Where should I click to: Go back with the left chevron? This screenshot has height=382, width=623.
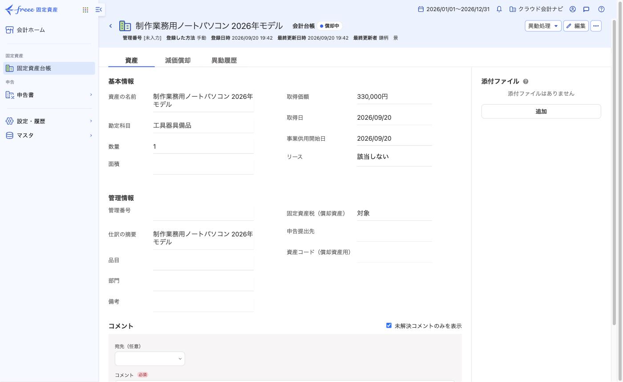[x=110, y=26]
